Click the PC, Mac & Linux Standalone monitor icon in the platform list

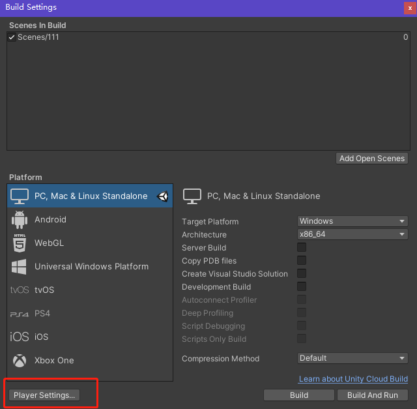20,196
